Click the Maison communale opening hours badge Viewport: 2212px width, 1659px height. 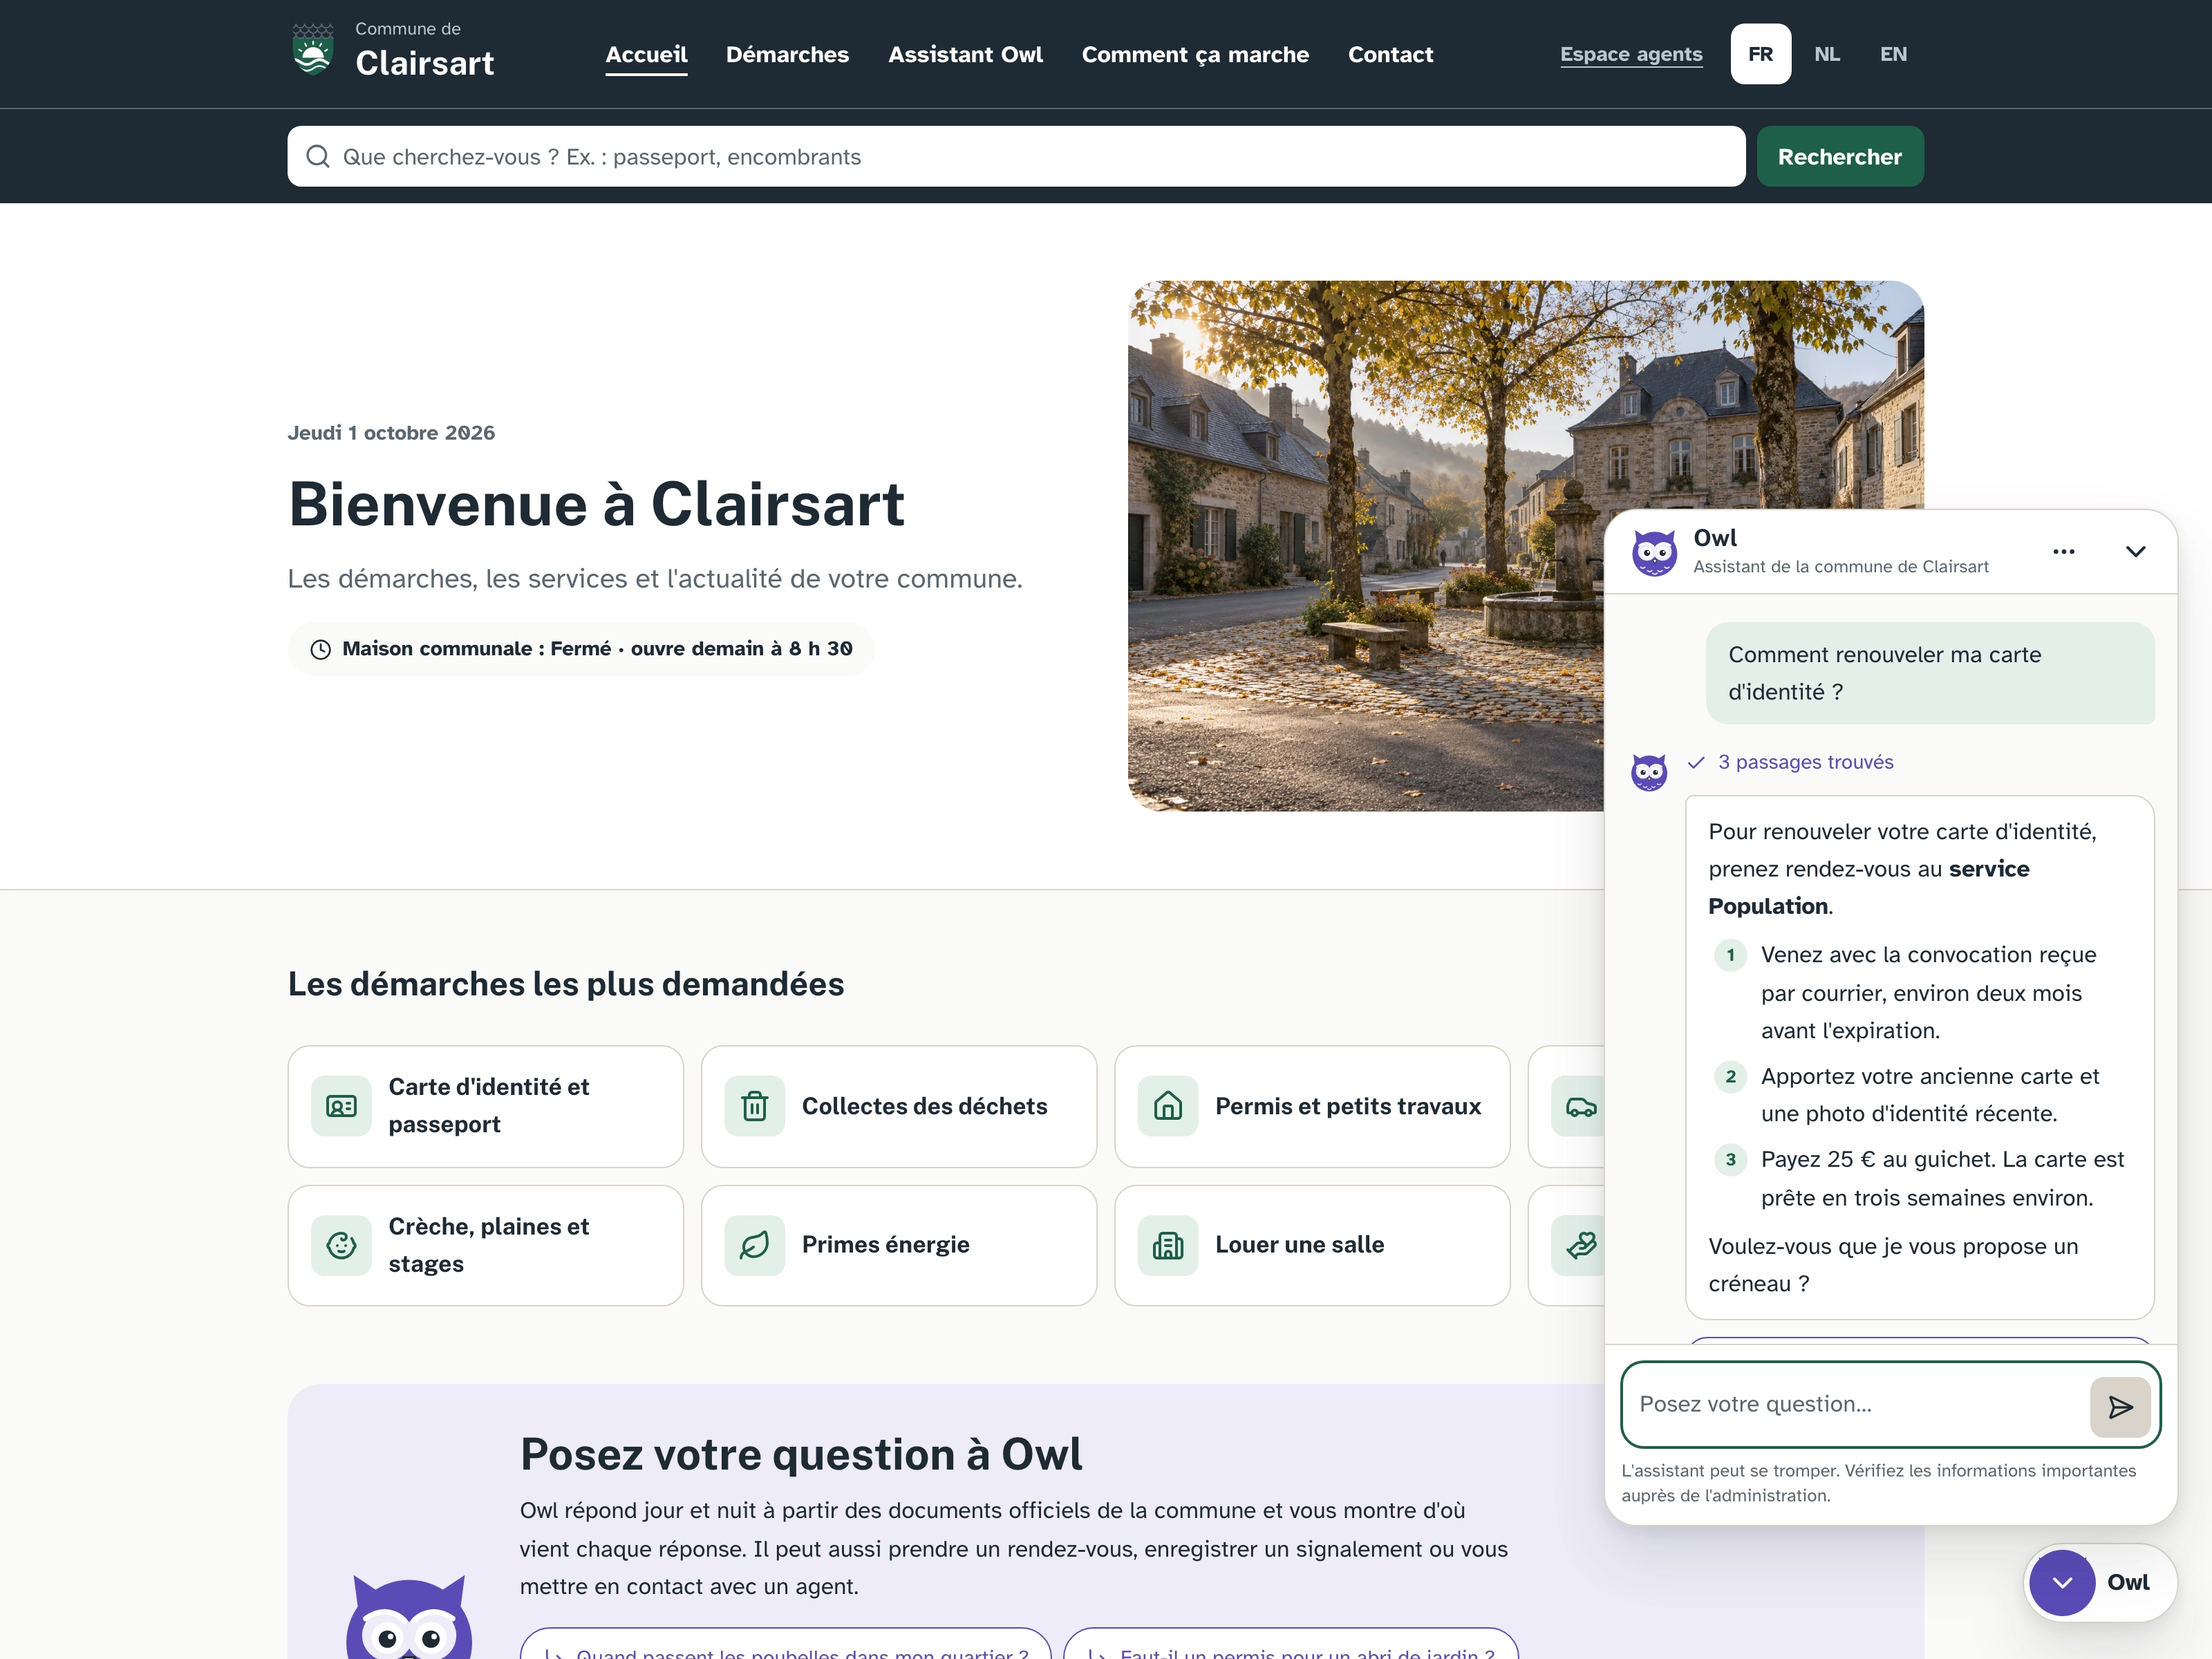[x=581, y=649]
